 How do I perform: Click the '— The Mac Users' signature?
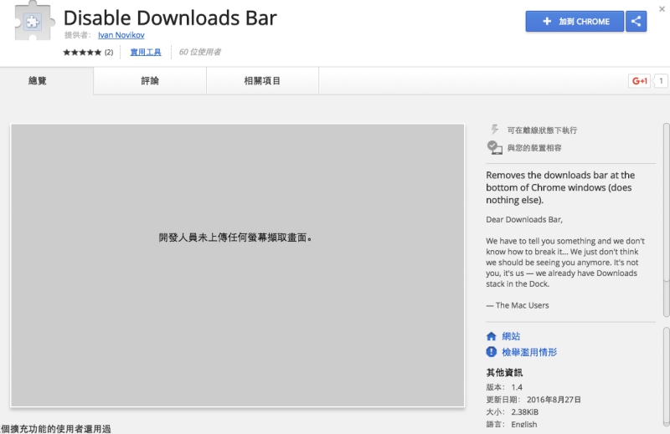[518, 305]
